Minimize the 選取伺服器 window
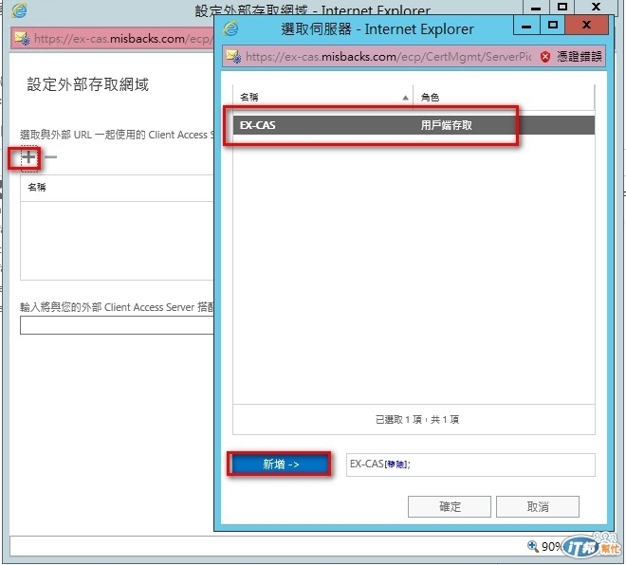This screenshot has width=626, height=565. coord(526,26)
